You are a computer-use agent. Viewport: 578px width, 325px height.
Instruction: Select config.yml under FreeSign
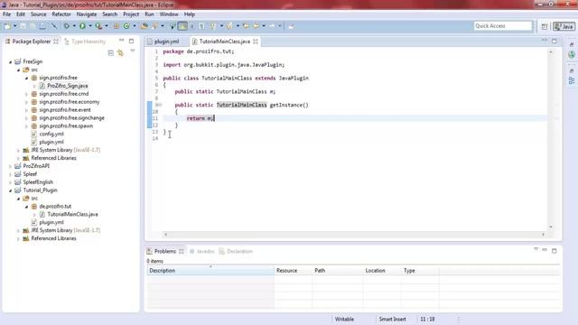(x=51, y=135)
